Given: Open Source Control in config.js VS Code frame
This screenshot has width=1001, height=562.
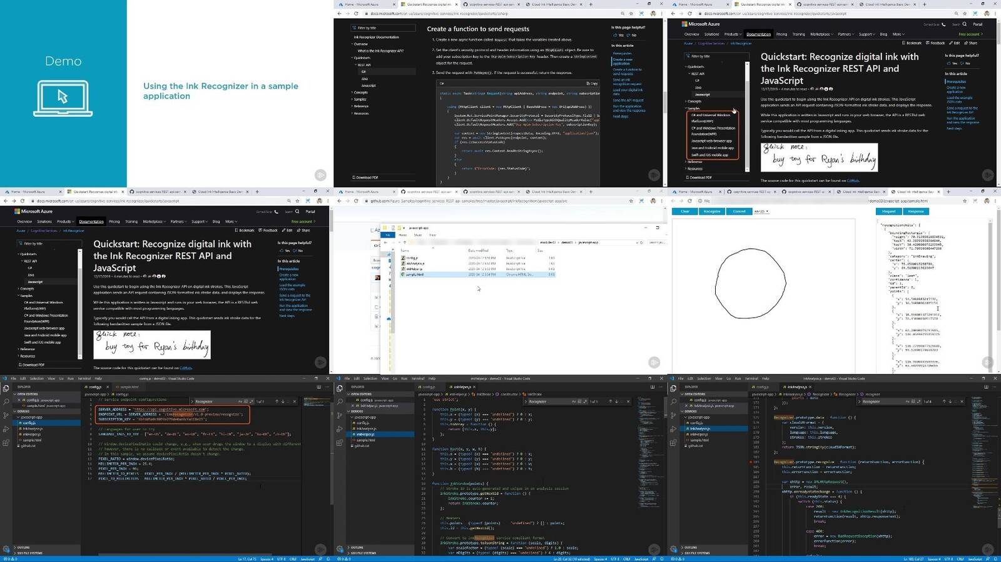Looking at the screenshot, I should coord(6,415).
